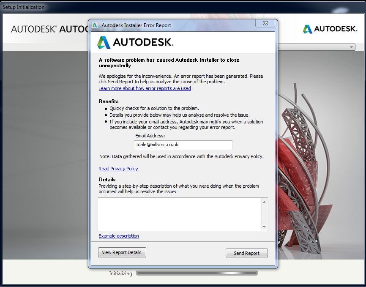
Task: Click the Details heading
Action: (x=107, y=180)
